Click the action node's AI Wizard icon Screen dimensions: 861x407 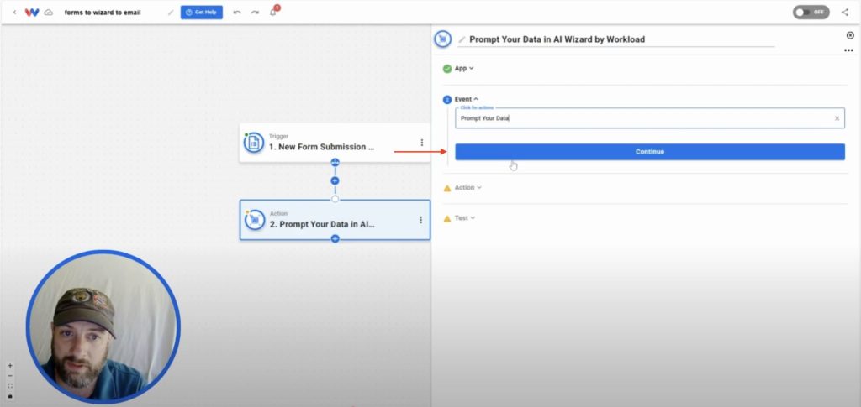[254, 220]
